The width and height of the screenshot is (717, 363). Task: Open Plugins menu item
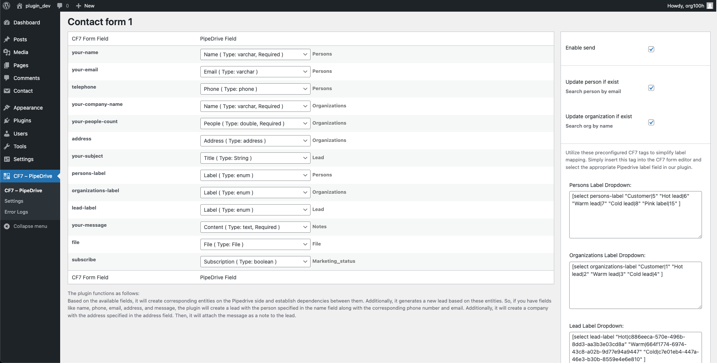[x=30, y=120]
